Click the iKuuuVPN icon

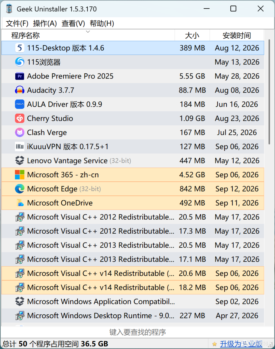point(20,146)
